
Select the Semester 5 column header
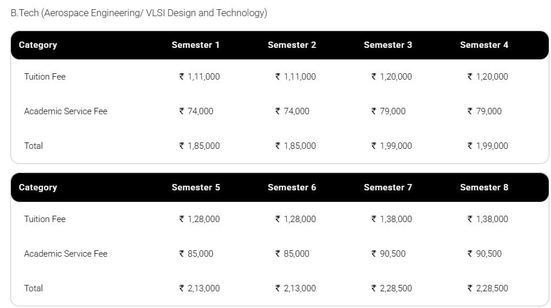click(x=196, y=187)
